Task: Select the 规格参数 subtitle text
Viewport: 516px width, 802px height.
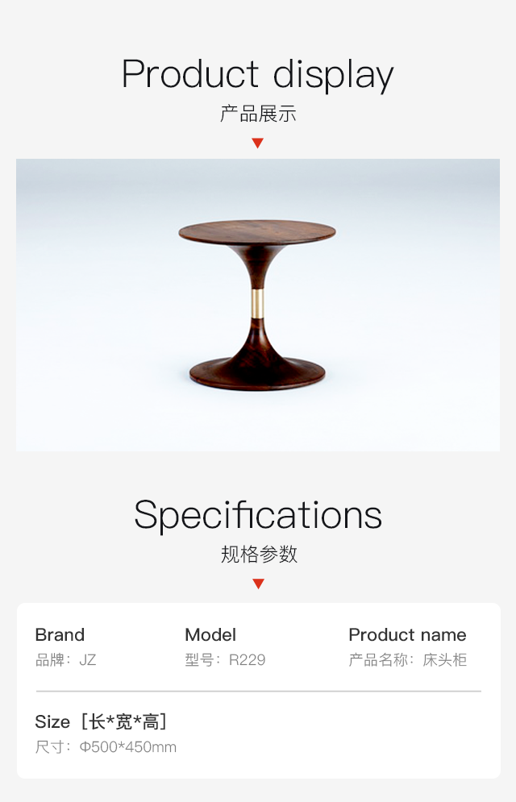Action: point(259,554)
